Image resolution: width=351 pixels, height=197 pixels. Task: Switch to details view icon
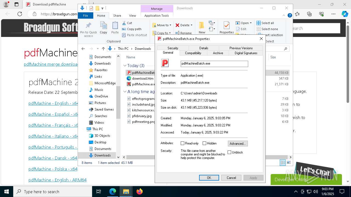(x=283, y=163)
